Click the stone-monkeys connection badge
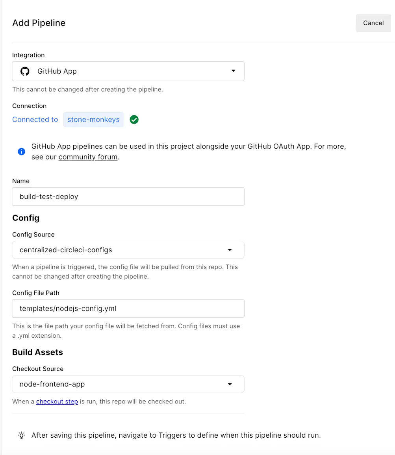 pyautogui.click(x=93, y=120)
